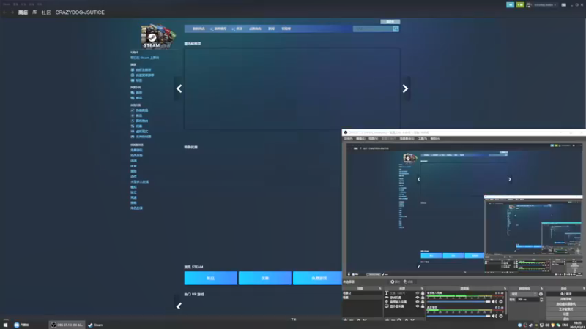The height and width of the screenshot is (329, 586).
Task: Add a source with the plus icon
Action: click(x=387, y=319)
